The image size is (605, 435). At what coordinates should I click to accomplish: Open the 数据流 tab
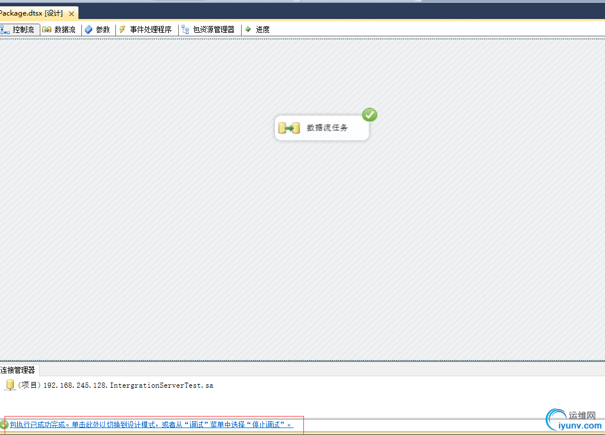coord(59,29)
